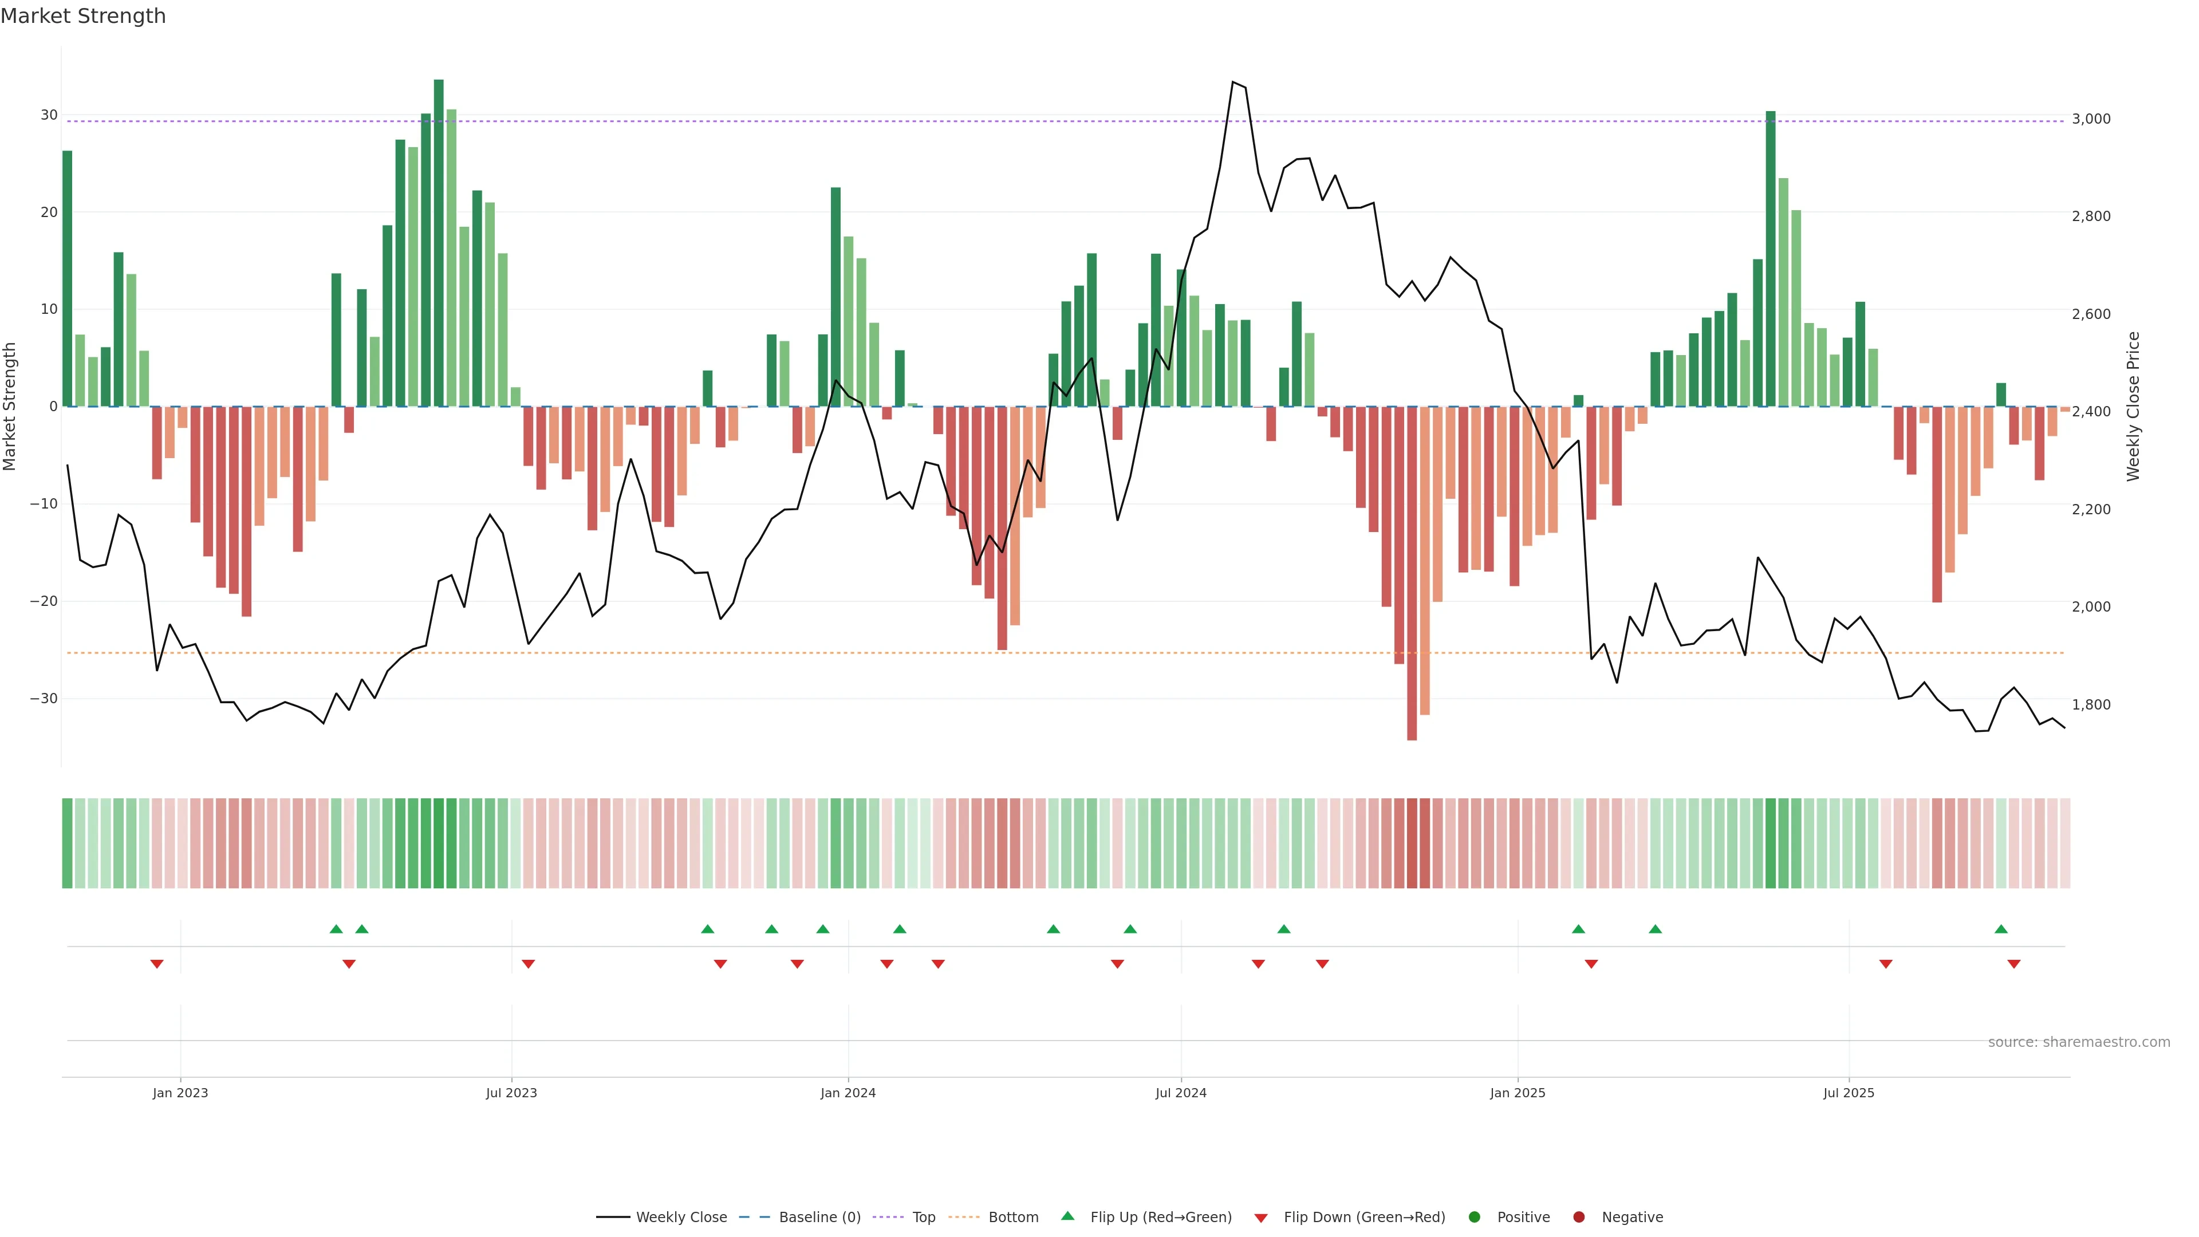
Task: Click Flip Up green triangle legend icon
Action: [x=1067, y=1216]
